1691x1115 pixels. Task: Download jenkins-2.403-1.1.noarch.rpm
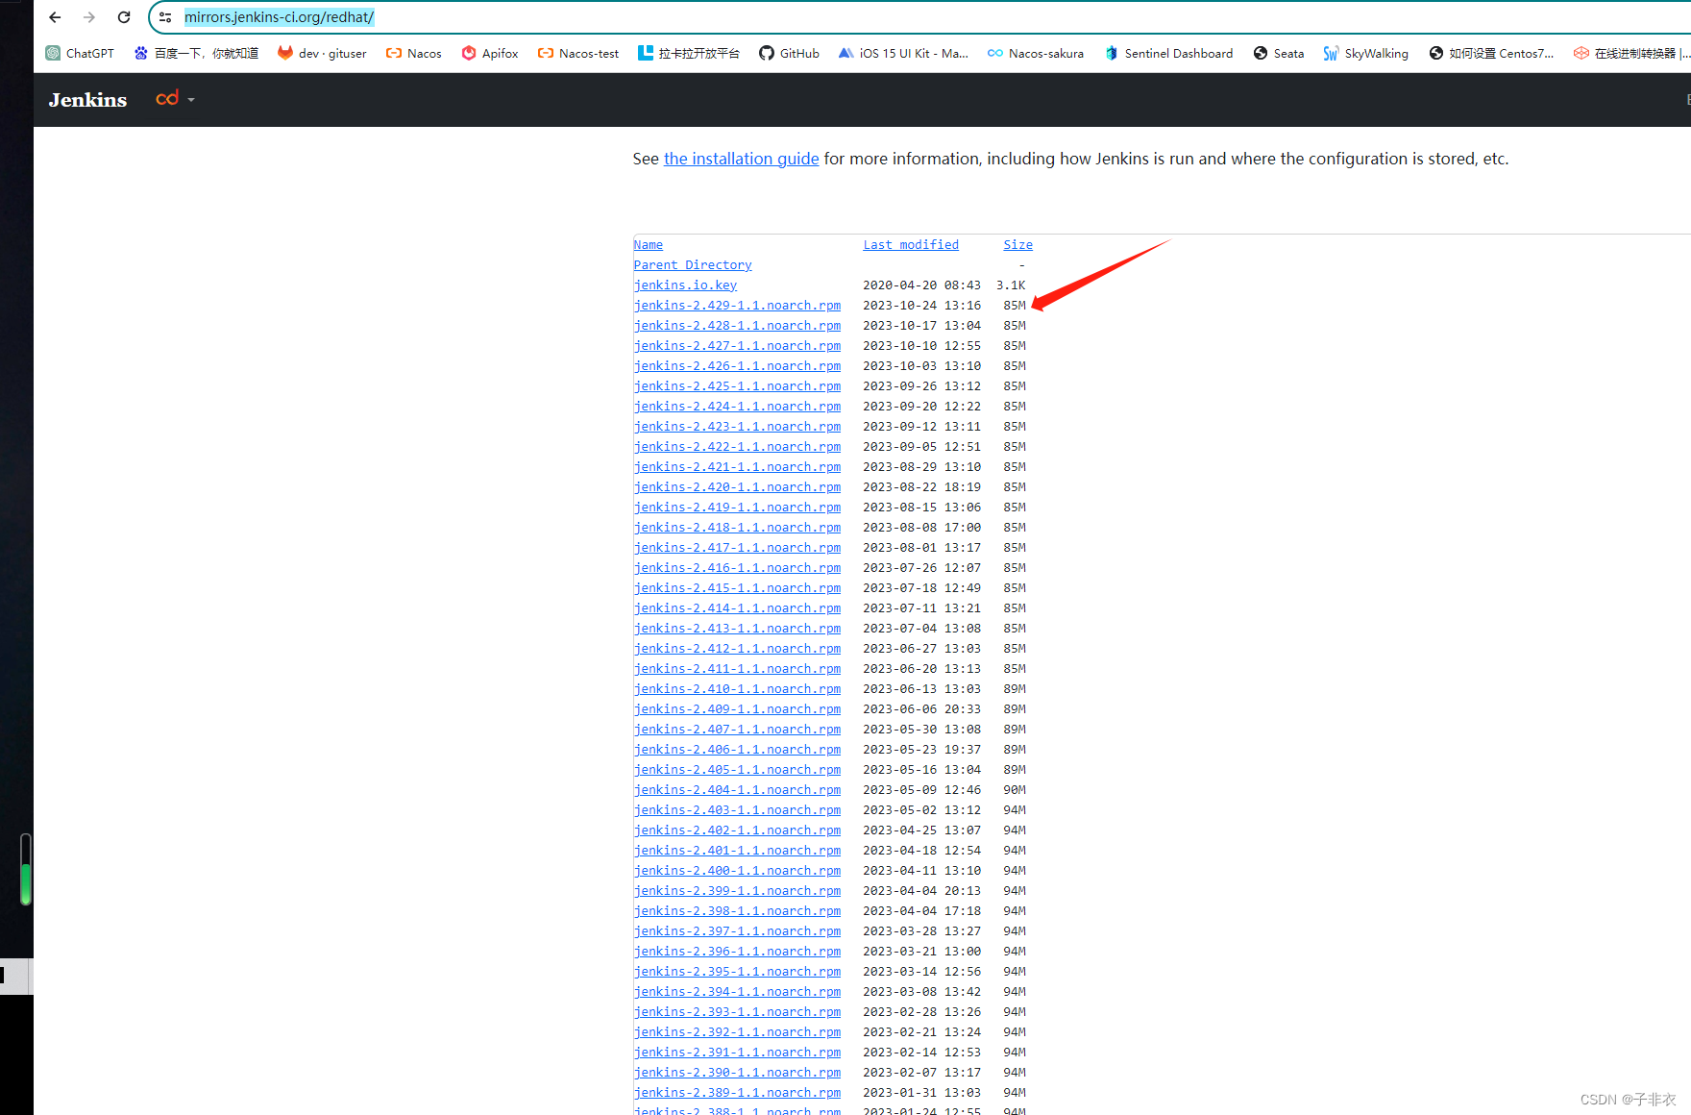737,810
